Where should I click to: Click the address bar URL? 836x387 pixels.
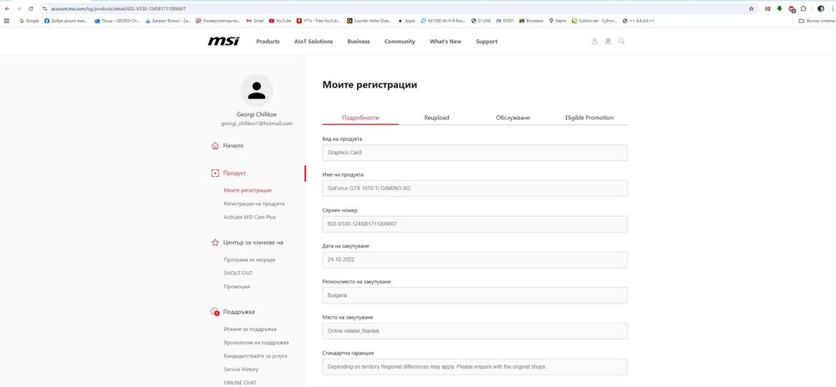[119, 9]
